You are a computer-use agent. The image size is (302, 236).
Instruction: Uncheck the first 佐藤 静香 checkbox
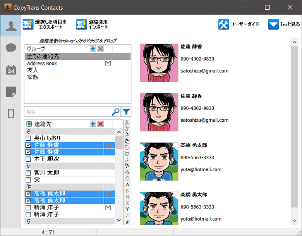[28, 145]
